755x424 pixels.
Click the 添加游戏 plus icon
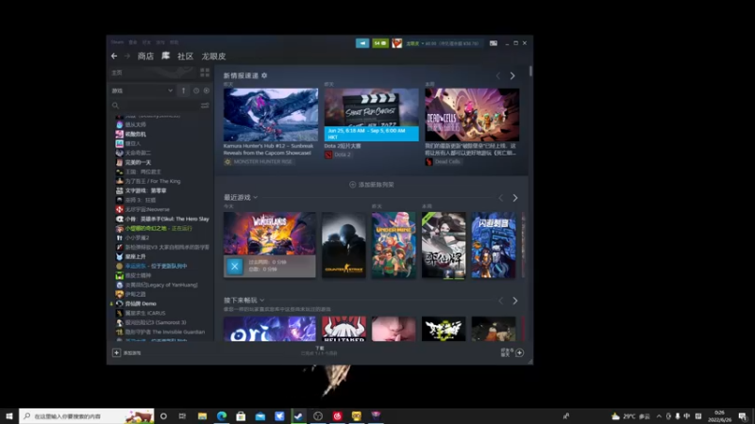tap(116, 352)
